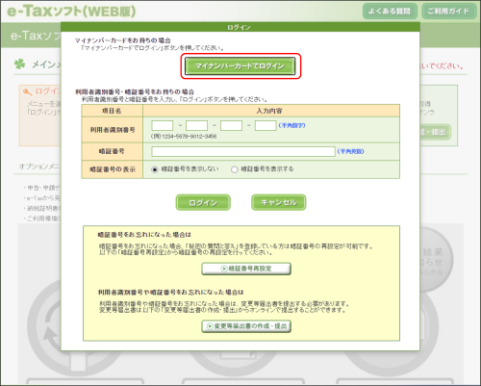Viewport: 481px width, 386px height.
Task: Click the example text 1234-5678-9012-3456
Action: 190,137
